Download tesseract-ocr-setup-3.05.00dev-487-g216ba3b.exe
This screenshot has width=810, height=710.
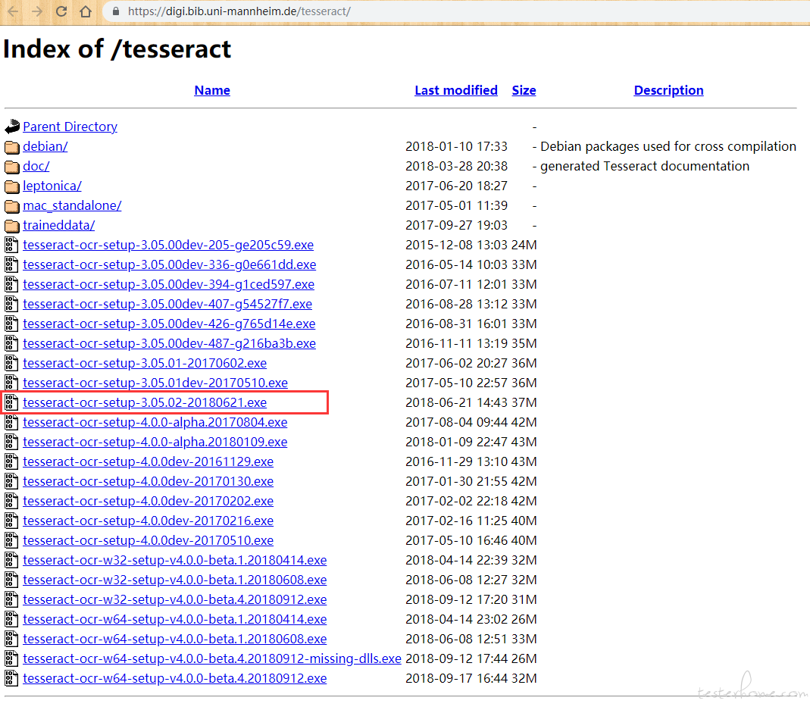tap(169, 343)
